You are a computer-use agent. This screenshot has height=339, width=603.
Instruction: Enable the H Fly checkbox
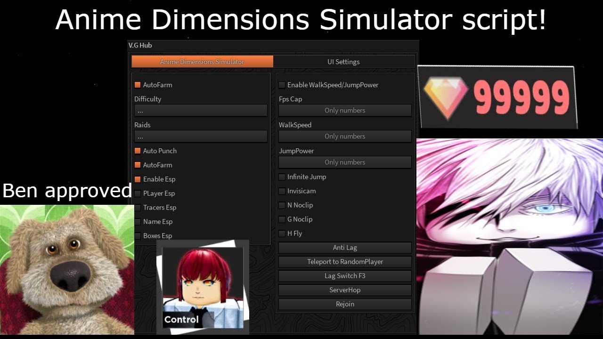[282, 234]
